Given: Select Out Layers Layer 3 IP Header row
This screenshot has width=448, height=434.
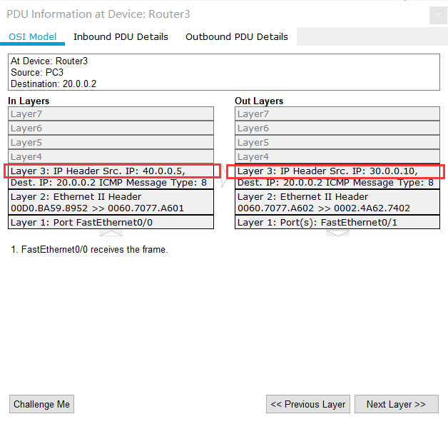Looking at the screenshot, I should [337, 176].
